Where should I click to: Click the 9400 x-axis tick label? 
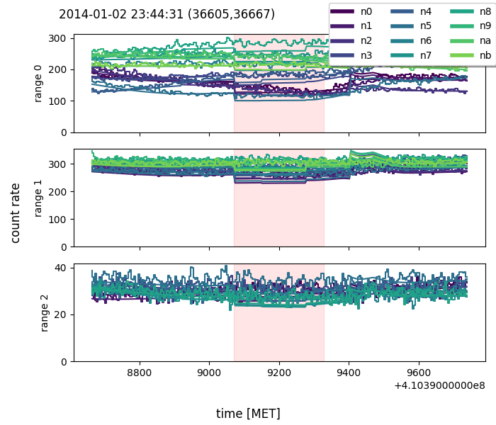click(x=349, y=373)
